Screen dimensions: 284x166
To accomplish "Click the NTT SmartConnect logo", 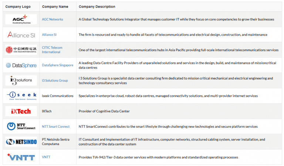I will [x=21, y=126].
